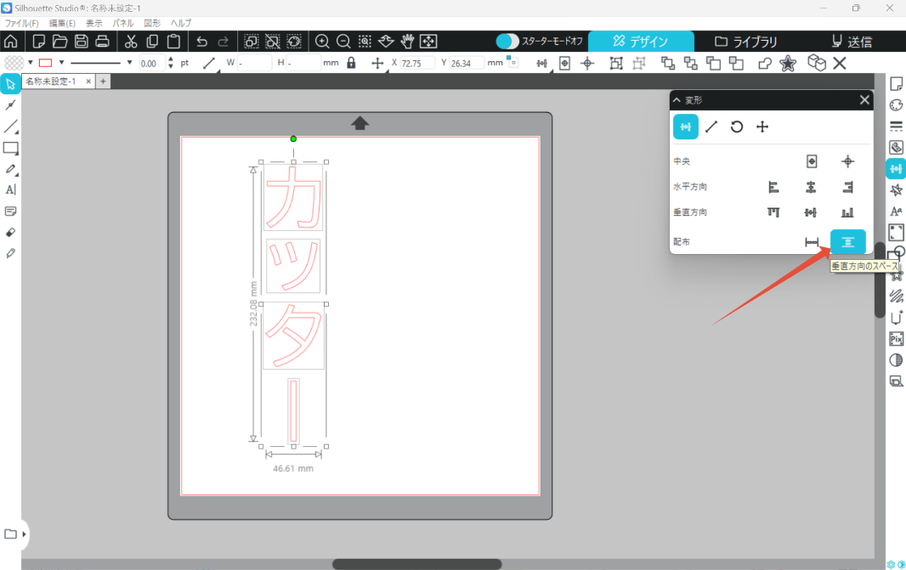Click the Delete X icon in toolbar
906x570 pixels.
click(840, 64)
